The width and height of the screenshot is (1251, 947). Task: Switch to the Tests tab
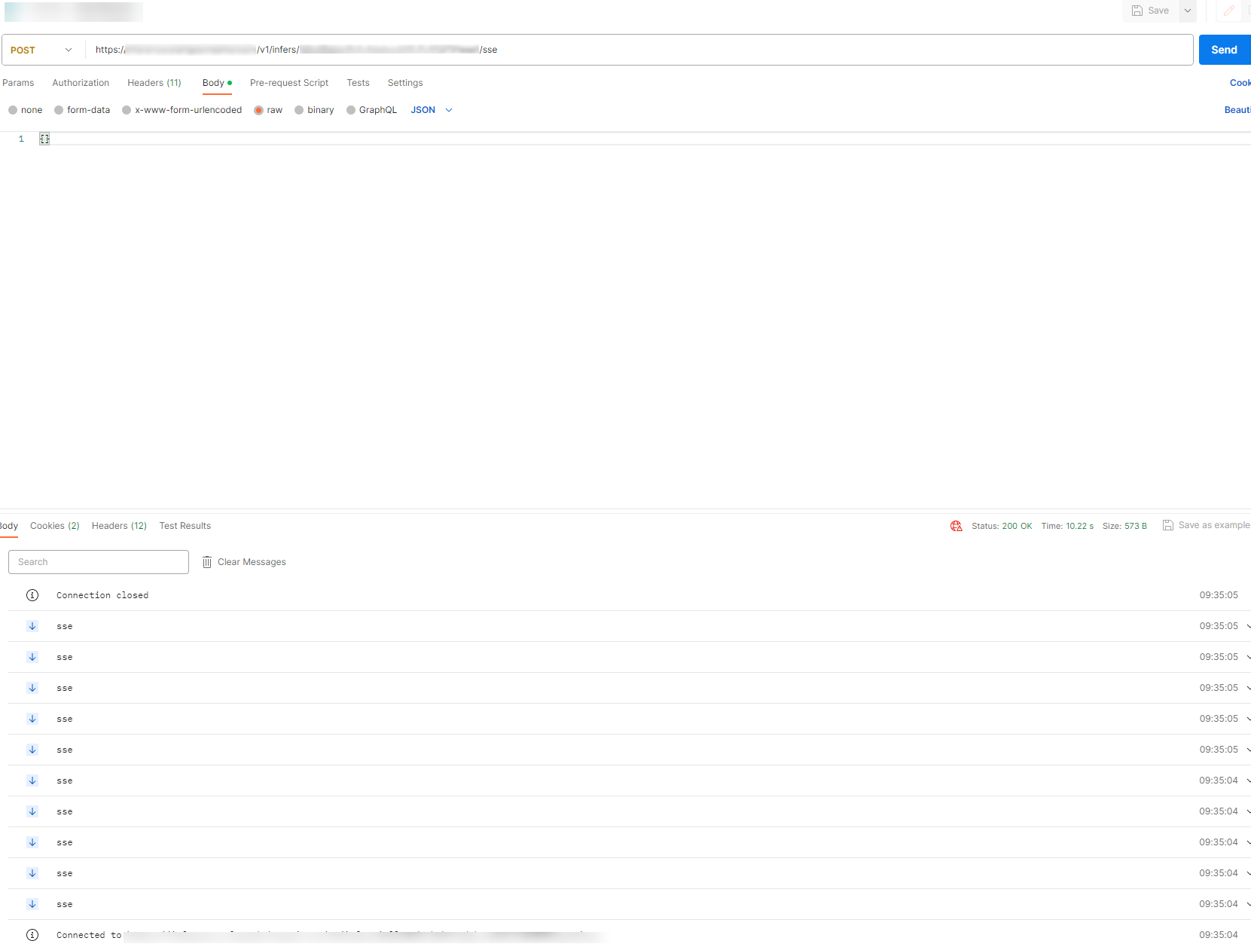pos(358,83)
